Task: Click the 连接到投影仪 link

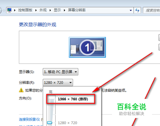Action: point(29,119)
